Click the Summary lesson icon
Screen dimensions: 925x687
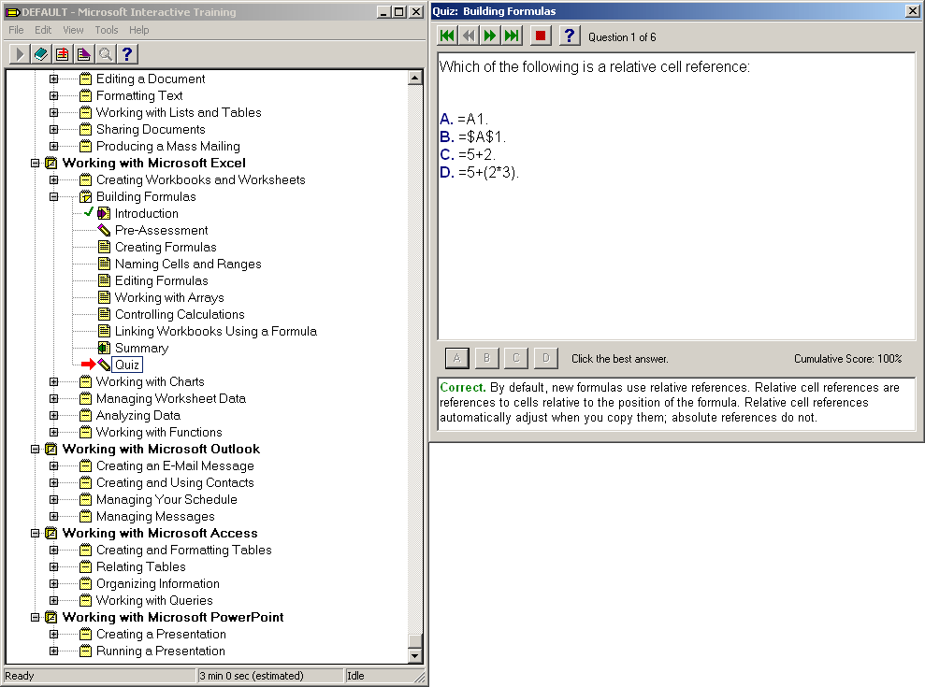104,348
